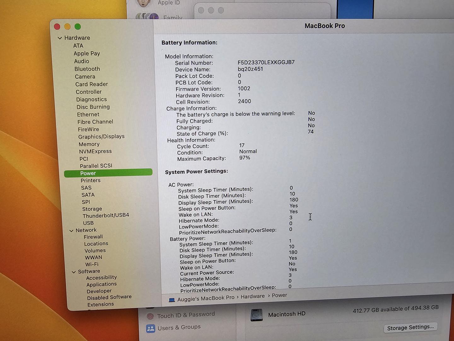Click Auggie's MacBook Pro in path bar
Image resolution: width=454 pixels, height=341 pixels.
206,298
